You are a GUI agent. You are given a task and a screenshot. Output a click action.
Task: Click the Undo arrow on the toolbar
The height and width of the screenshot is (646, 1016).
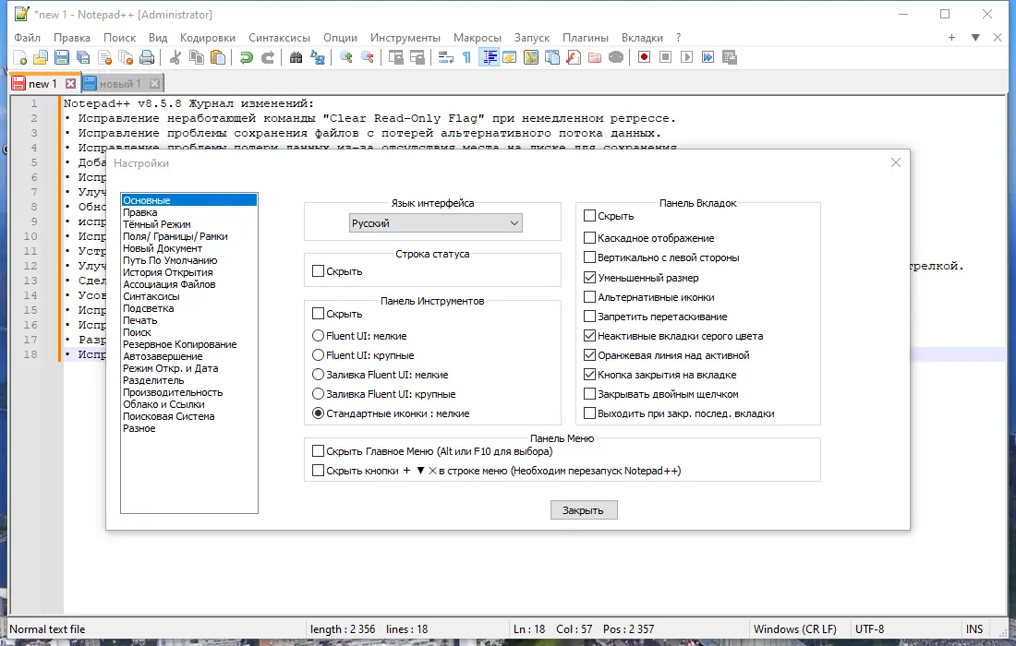pyautogui.click(x=246, y=57)
